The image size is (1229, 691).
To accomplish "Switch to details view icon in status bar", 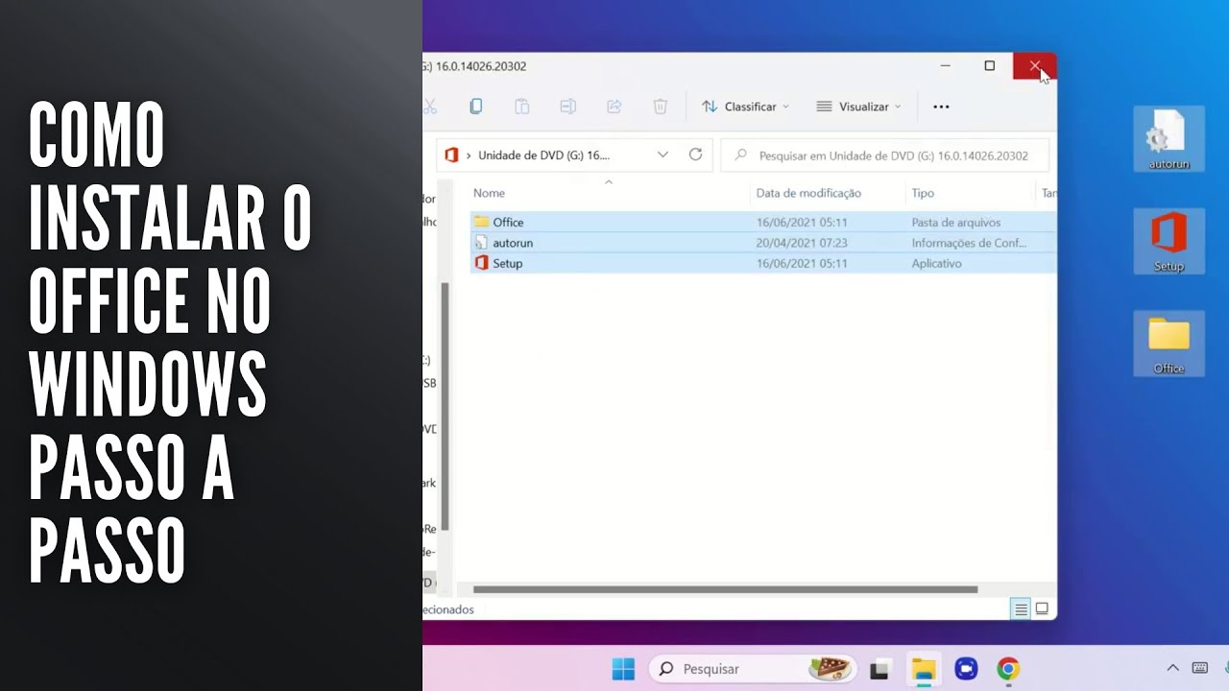I will [x=1022, y=608].
